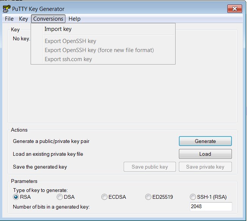The height and width of the screenshot is (221, 247).
Task: Open the Key menu
Action: click(x=23, y=19)
